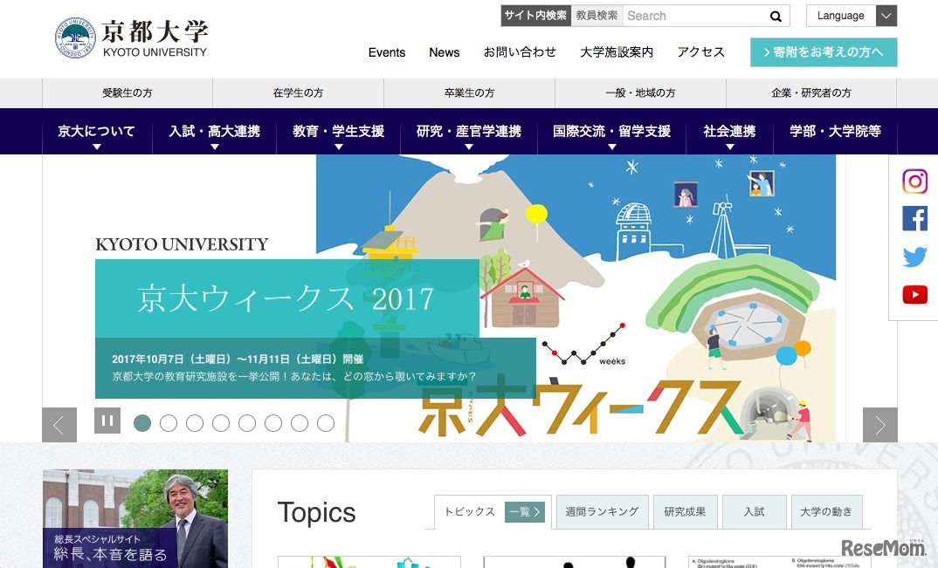Switch to the 週間ランキング tab
The image size is (938, 568).
coord(602,512)
